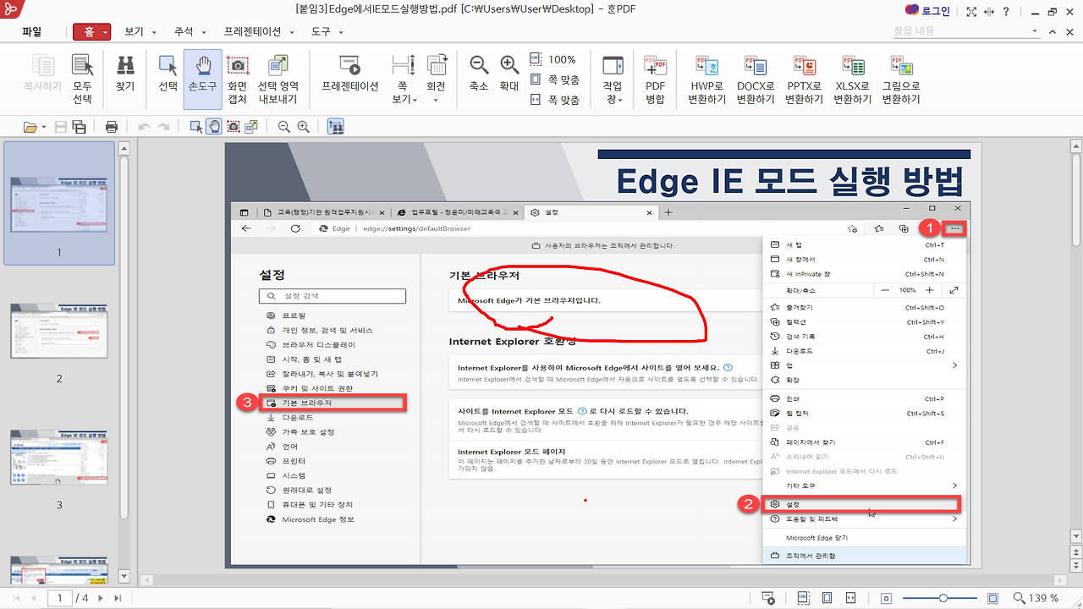Switch to the 프레젠테이션 menu tab

(x=254, y=31)
